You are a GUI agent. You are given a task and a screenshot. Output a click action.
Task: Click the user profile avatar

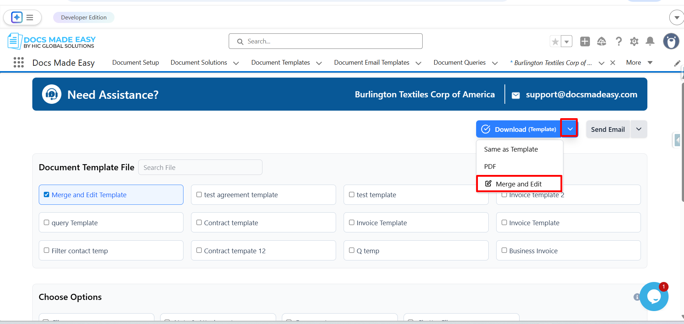[x=671, y=41]
